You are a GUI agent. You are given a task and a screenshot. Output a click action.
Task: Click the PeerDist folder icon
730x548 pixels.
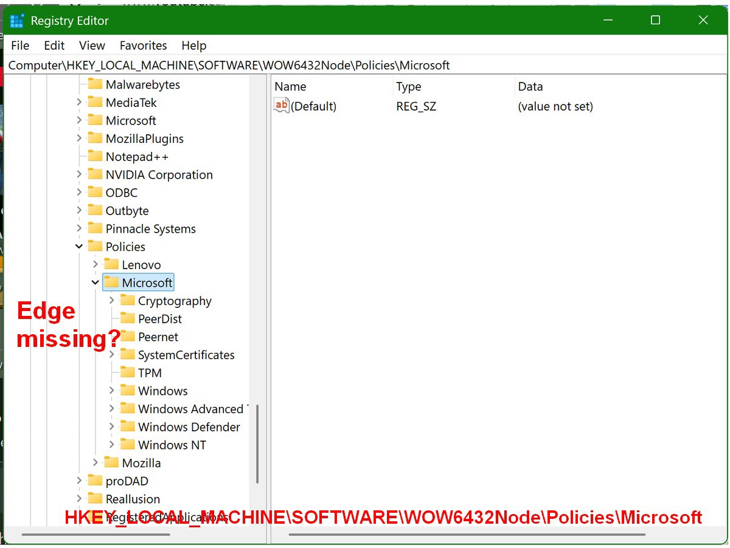pos(128,319)
